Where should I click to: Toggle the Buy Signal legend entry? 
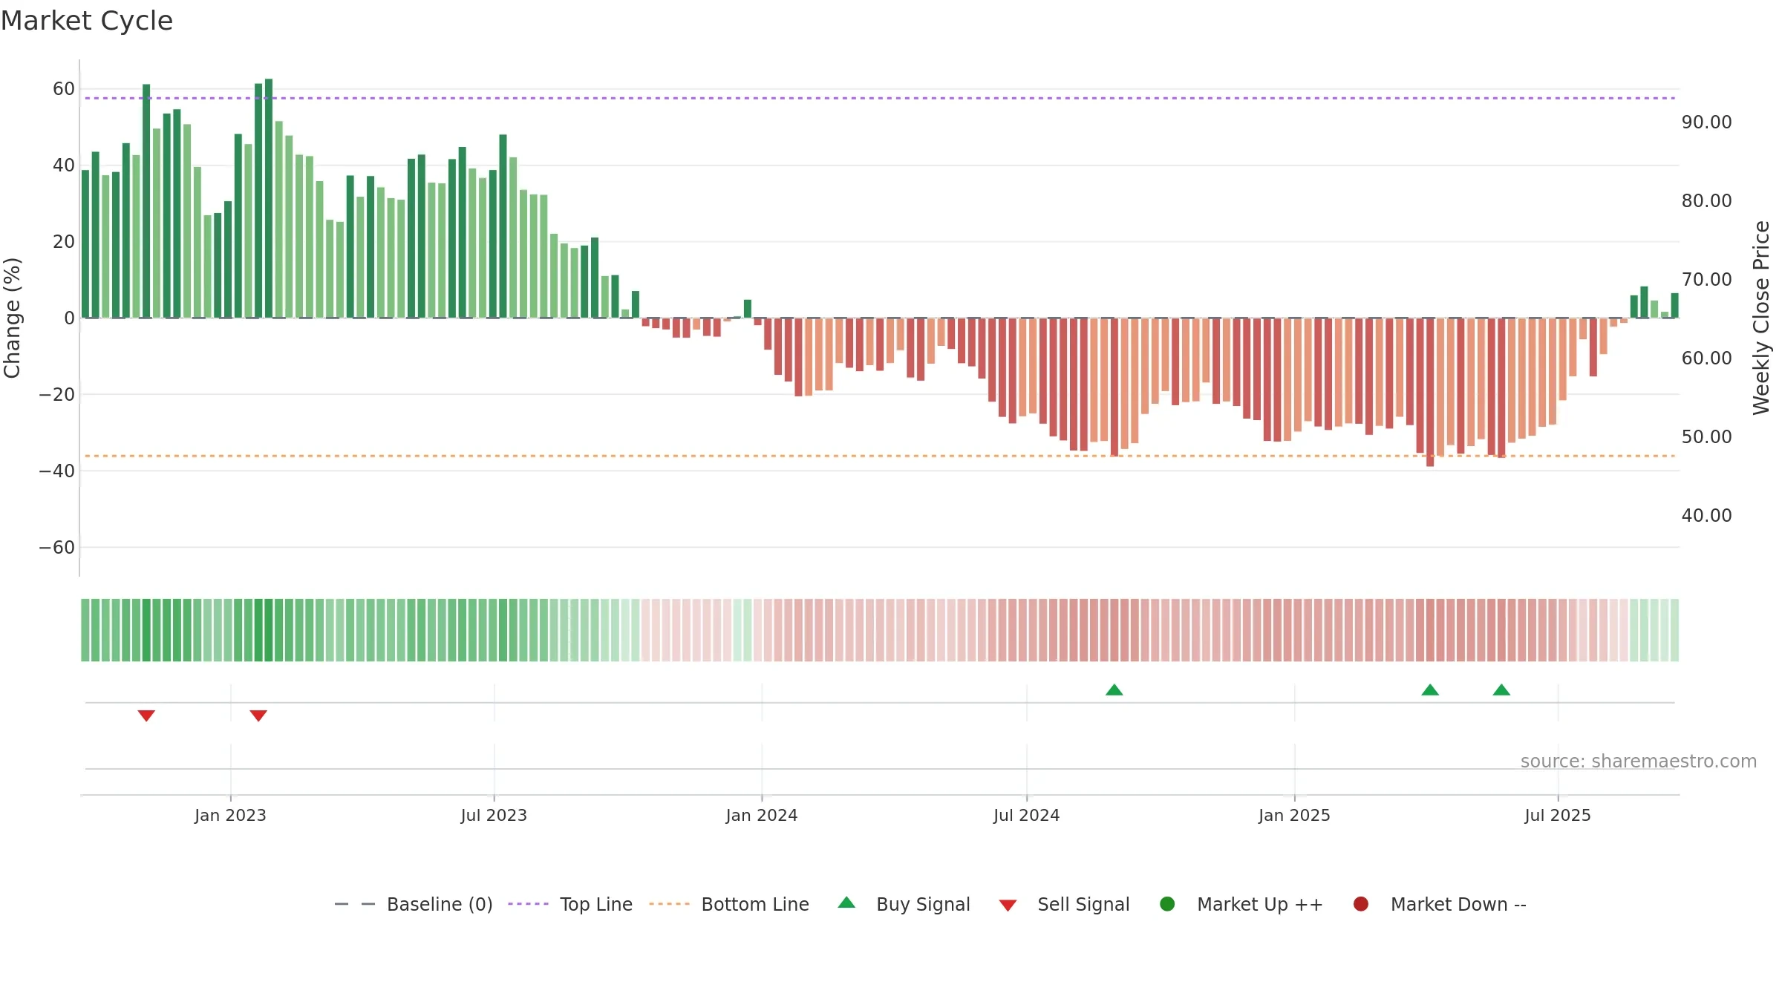click(x=904, y=904)
